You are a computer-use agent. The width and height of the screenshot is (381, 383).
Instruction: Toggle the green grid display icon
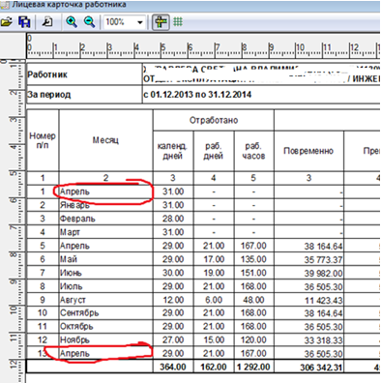point(178,22)
